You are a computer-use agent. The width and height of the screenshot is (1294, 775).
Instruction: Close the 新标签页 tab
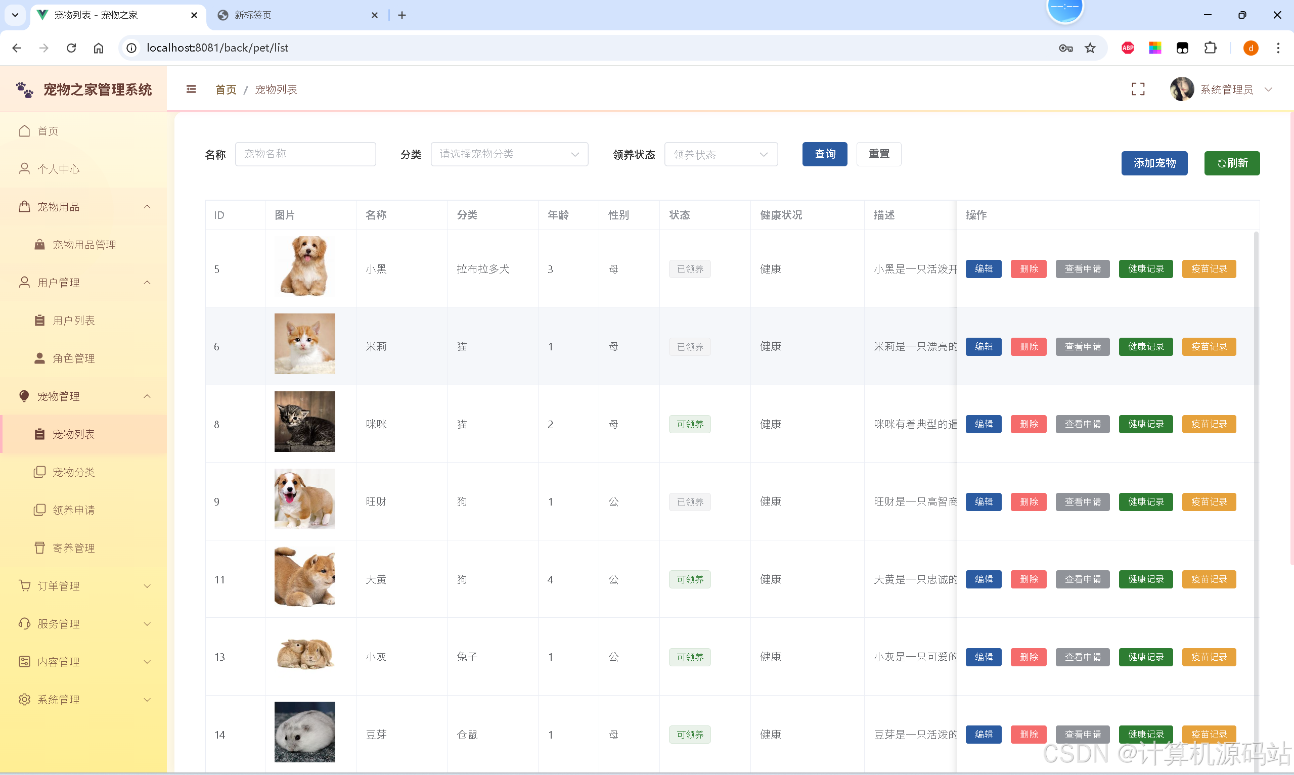tap(374, 15)
